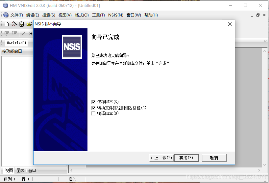Viewport: 269px width, 183px height.
Task: Close the inner Untitled01 document
Action: coord(264,15)
